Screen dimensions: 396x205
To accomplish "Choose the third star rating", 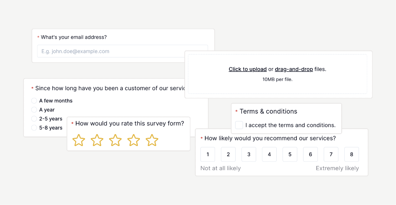I will [x=115, y=140].
